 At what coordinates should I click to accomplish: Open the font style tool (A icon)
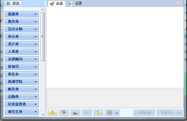point(52,113)
